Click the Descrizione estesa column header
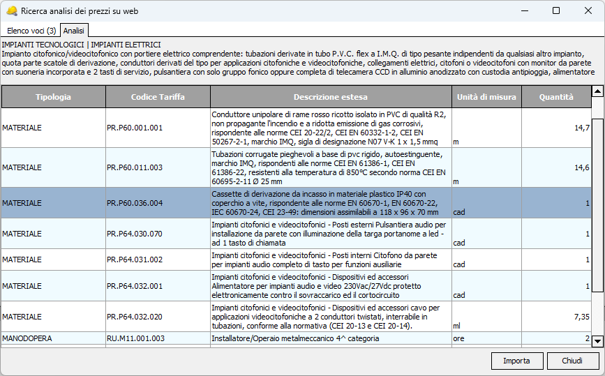The height and width of the screenshot is (376, 605). click(x=330, y=97)
